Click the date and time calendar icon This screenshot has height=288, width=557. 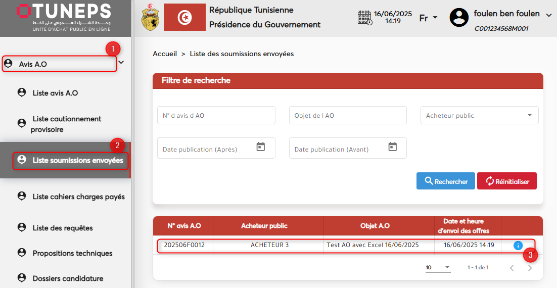[364, 18]
